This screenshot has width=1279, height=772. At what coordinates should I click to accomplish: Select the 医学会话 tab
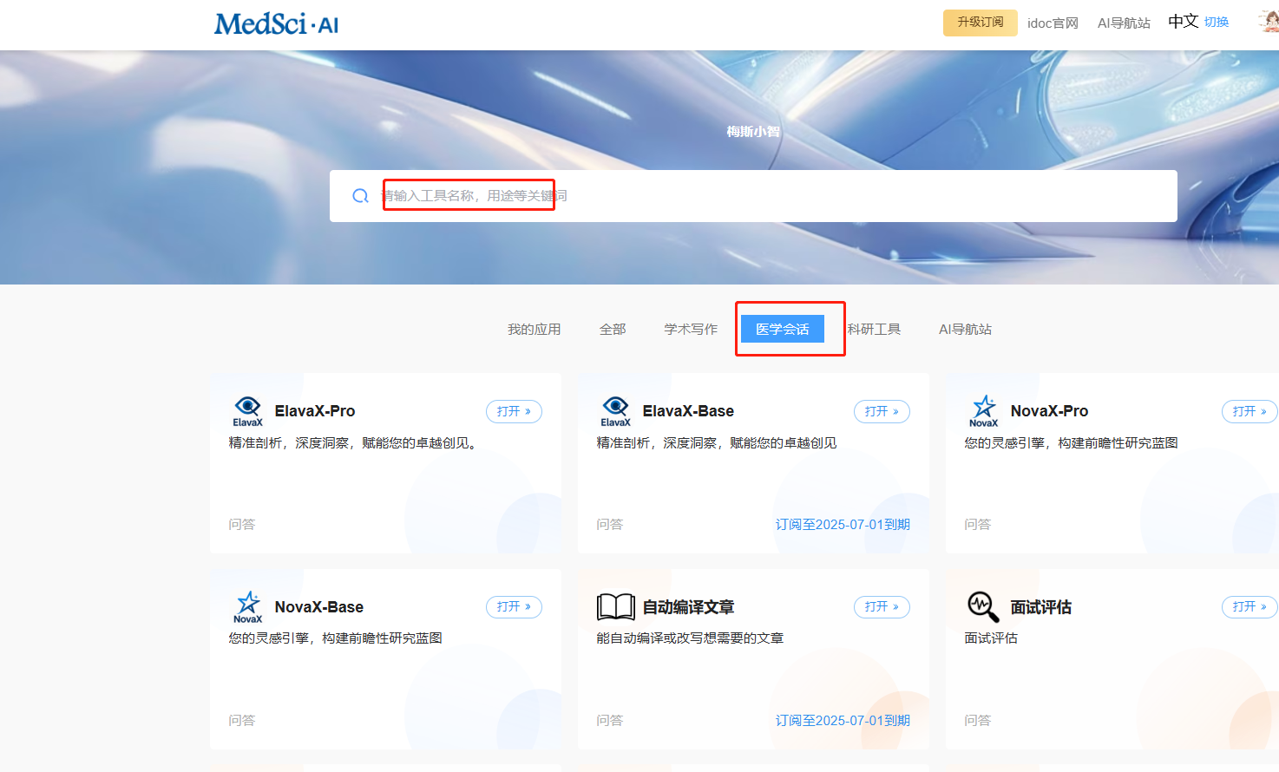point(783,330)
